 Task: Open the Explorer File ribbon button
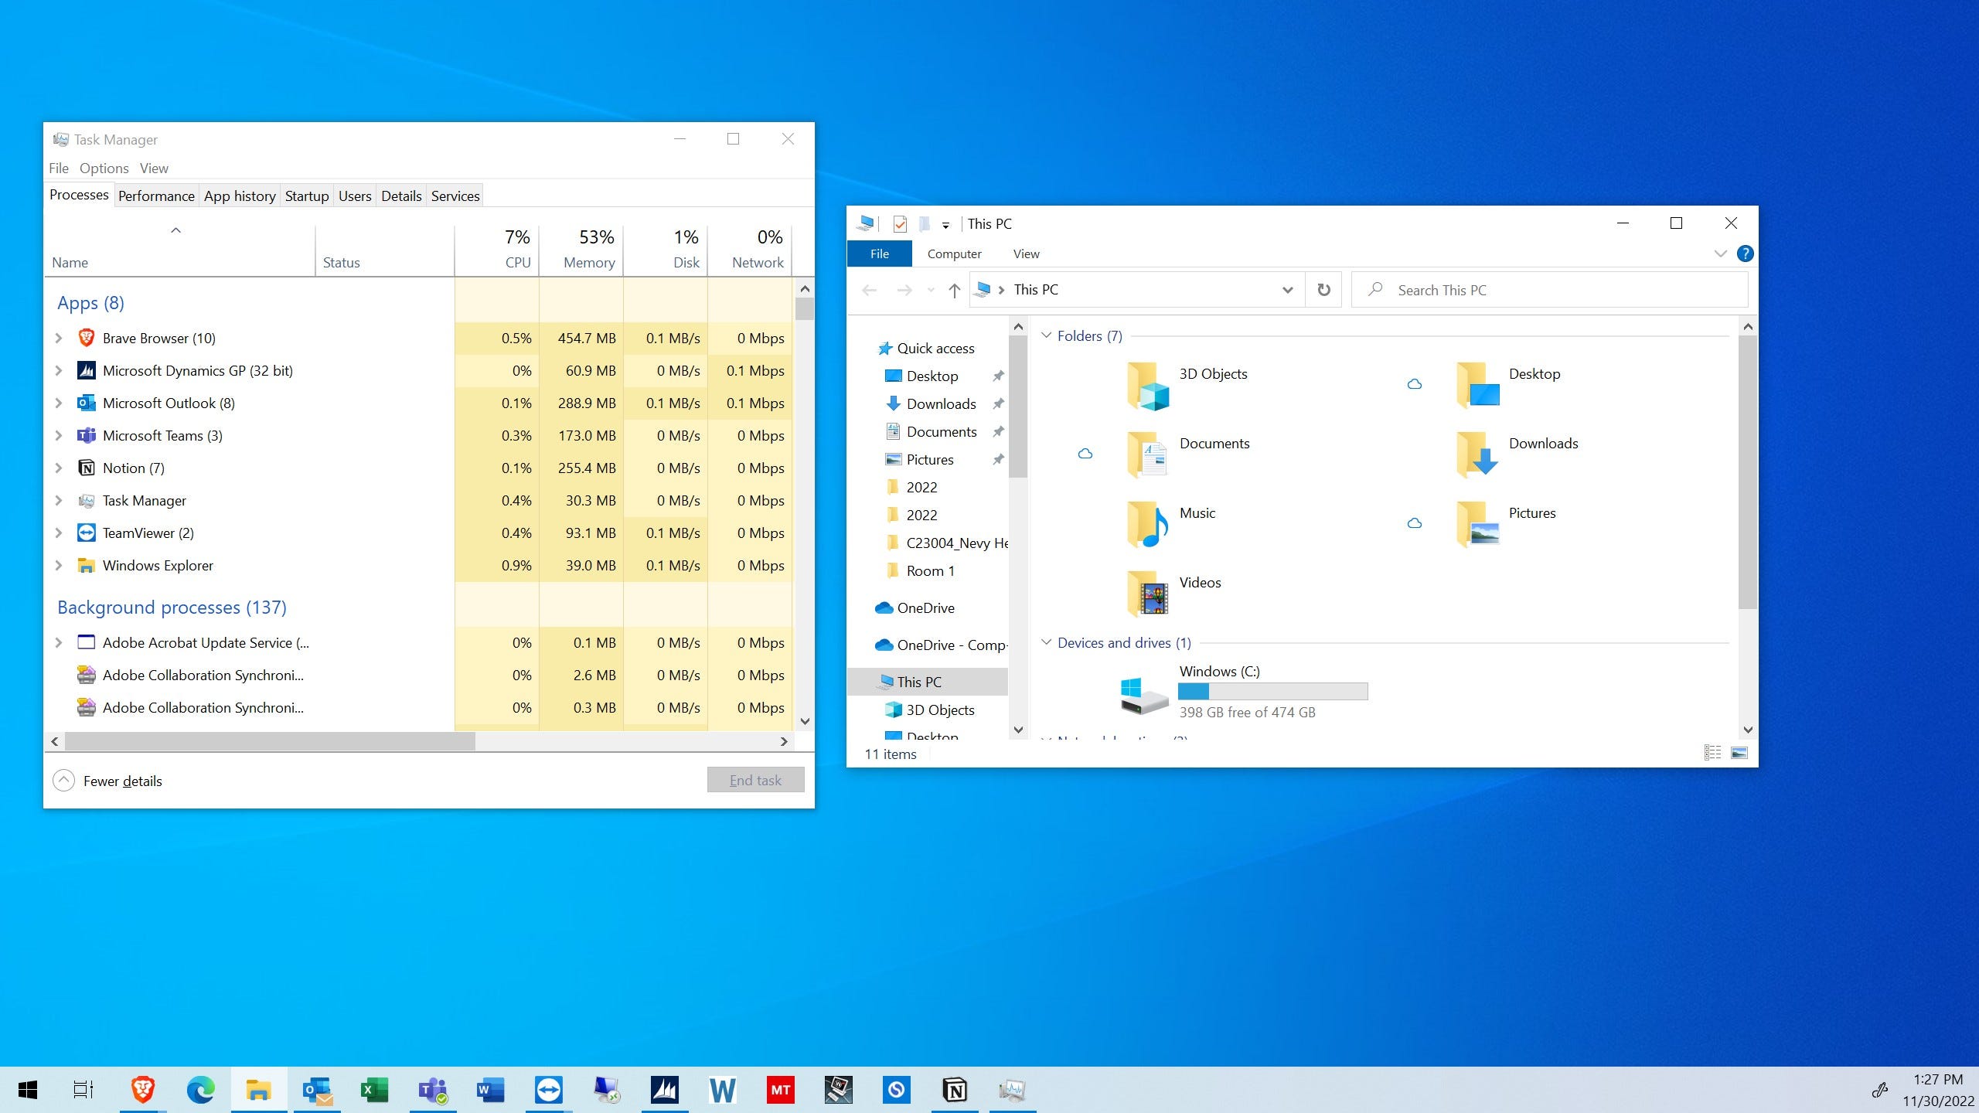click(x=880, y=254)
